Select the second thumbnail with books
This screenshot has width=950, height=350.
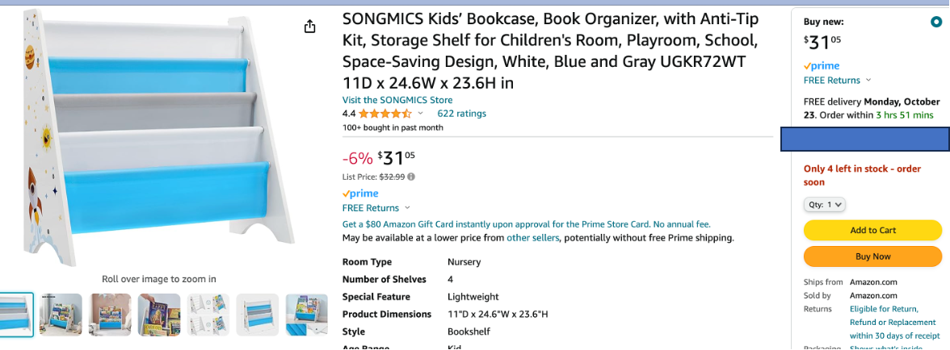(61, 315)
